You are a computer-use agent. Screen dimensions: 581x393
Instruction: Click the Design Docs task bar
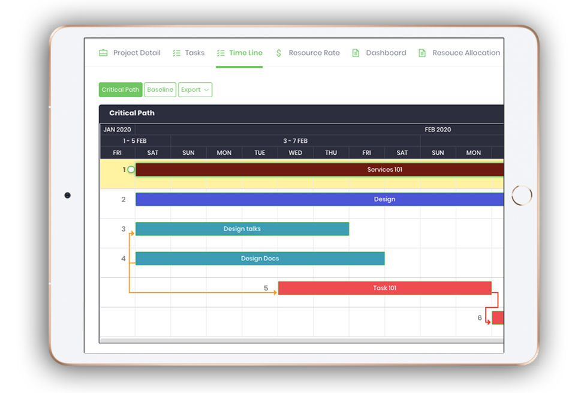260,259
